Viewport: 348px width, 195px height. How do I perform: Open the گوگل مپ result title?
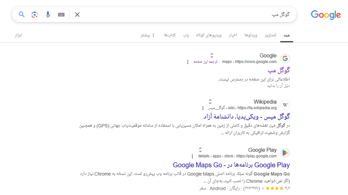[x=279, y=71]
